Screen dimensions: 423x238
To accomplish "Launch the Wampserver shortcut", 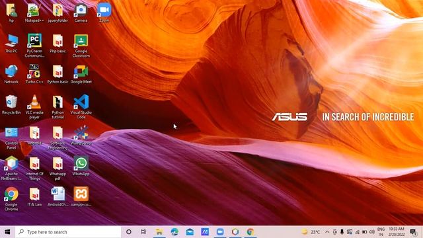I will (81, 136).
